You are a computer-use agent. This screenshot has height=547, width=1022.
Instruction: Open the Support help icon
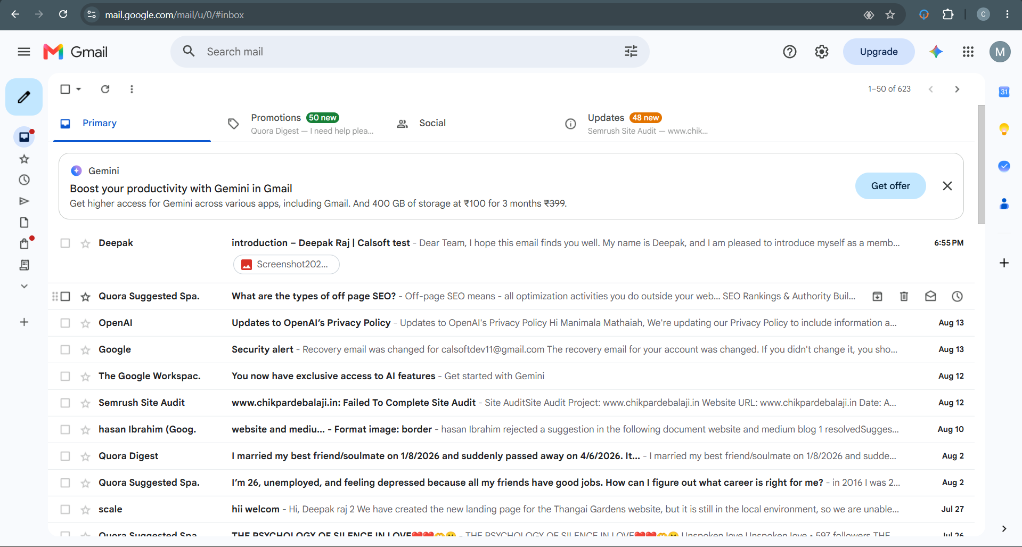(790, 52)
